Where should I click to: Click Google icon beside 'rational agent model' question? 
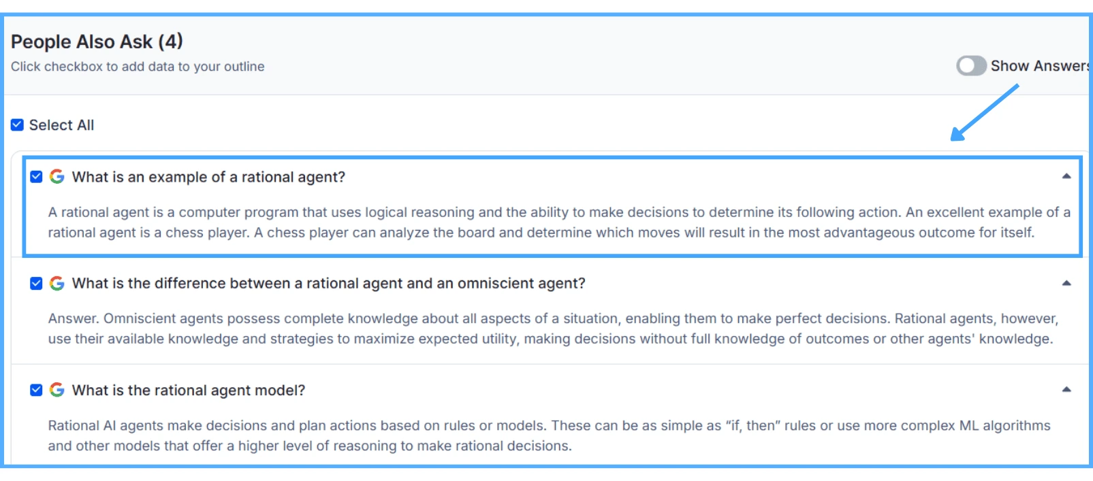tap(57, 390)
